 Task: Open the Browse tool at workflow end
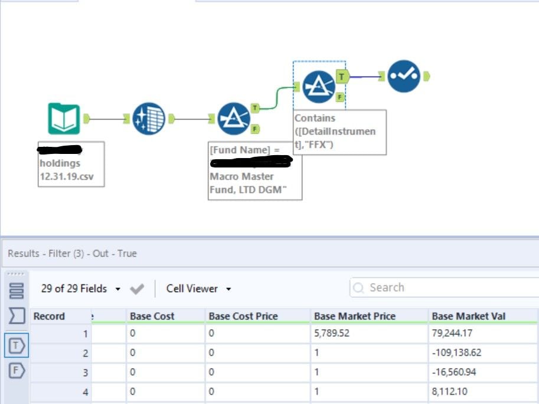click(x=403, y=76)
